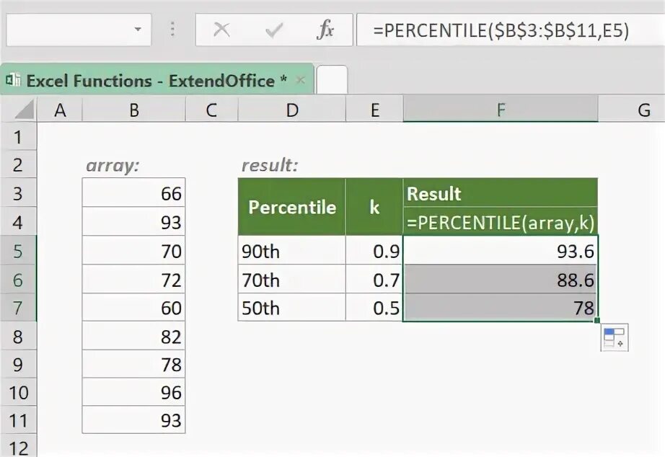Viewport: 665px width, 457px height.
Task: Expand the Name Box dropdown arrow
Action: pos(137,30)
